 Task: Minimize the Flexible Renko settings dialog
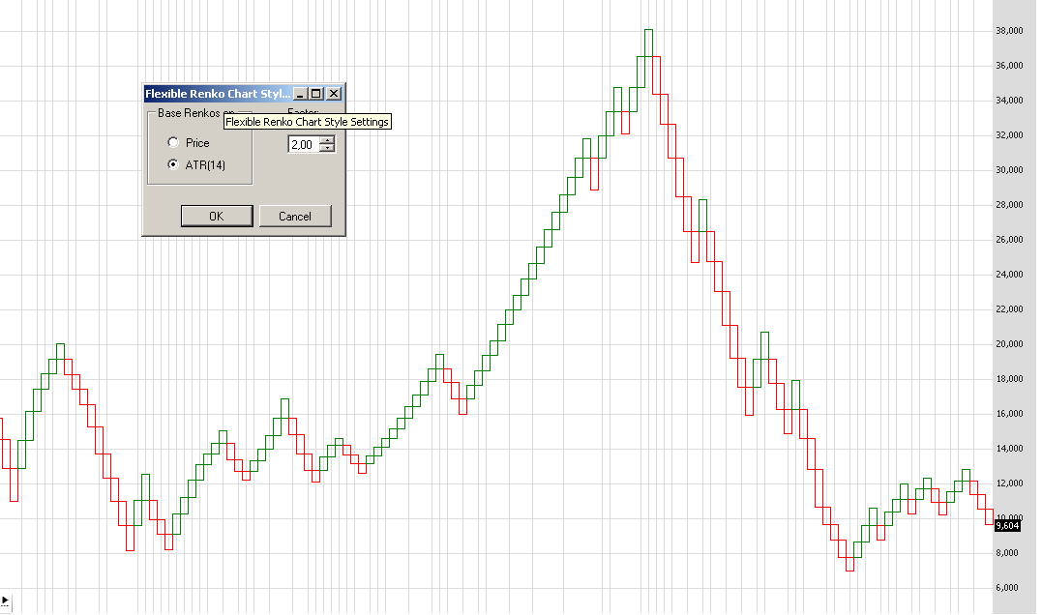298,93
